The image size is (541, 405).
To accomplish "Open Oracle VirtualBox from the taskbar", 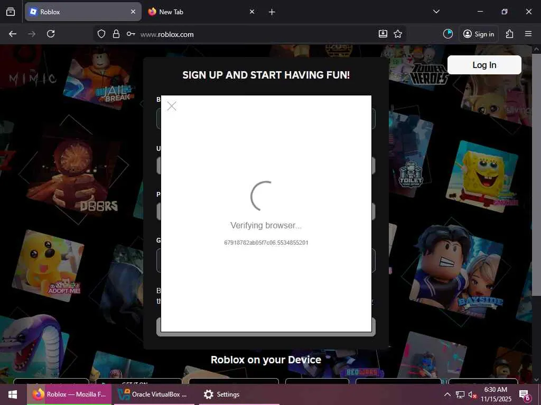I will [x=153, y=394].
